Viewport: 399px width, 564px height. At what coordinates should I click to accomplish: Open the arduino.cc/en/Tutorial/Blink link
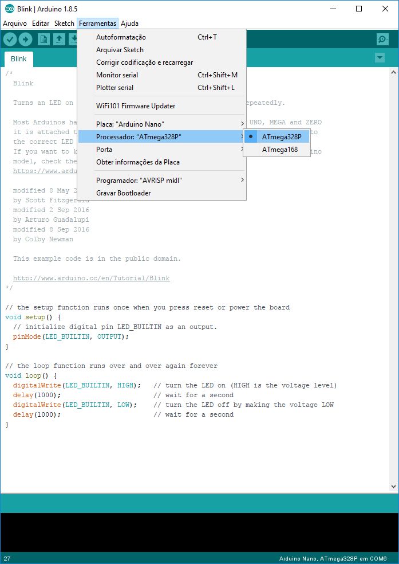pyautogui.click(x=91, y=278)
